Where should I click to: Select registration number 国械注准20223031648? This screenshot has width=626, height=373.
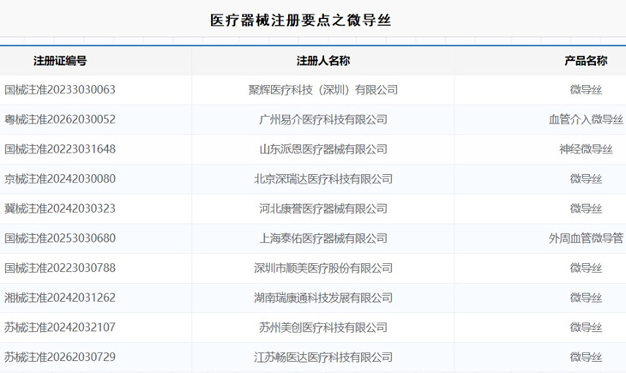tap(60, 149)
